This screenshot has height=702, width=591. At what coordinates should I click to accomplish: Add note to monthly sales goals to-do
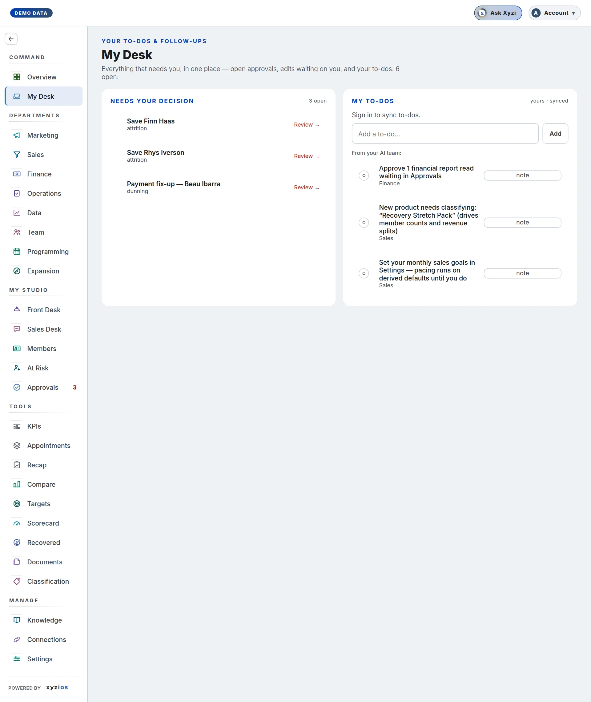(522, 273)
